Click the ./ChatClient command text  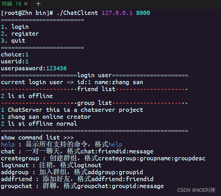[x=77, y=13]
